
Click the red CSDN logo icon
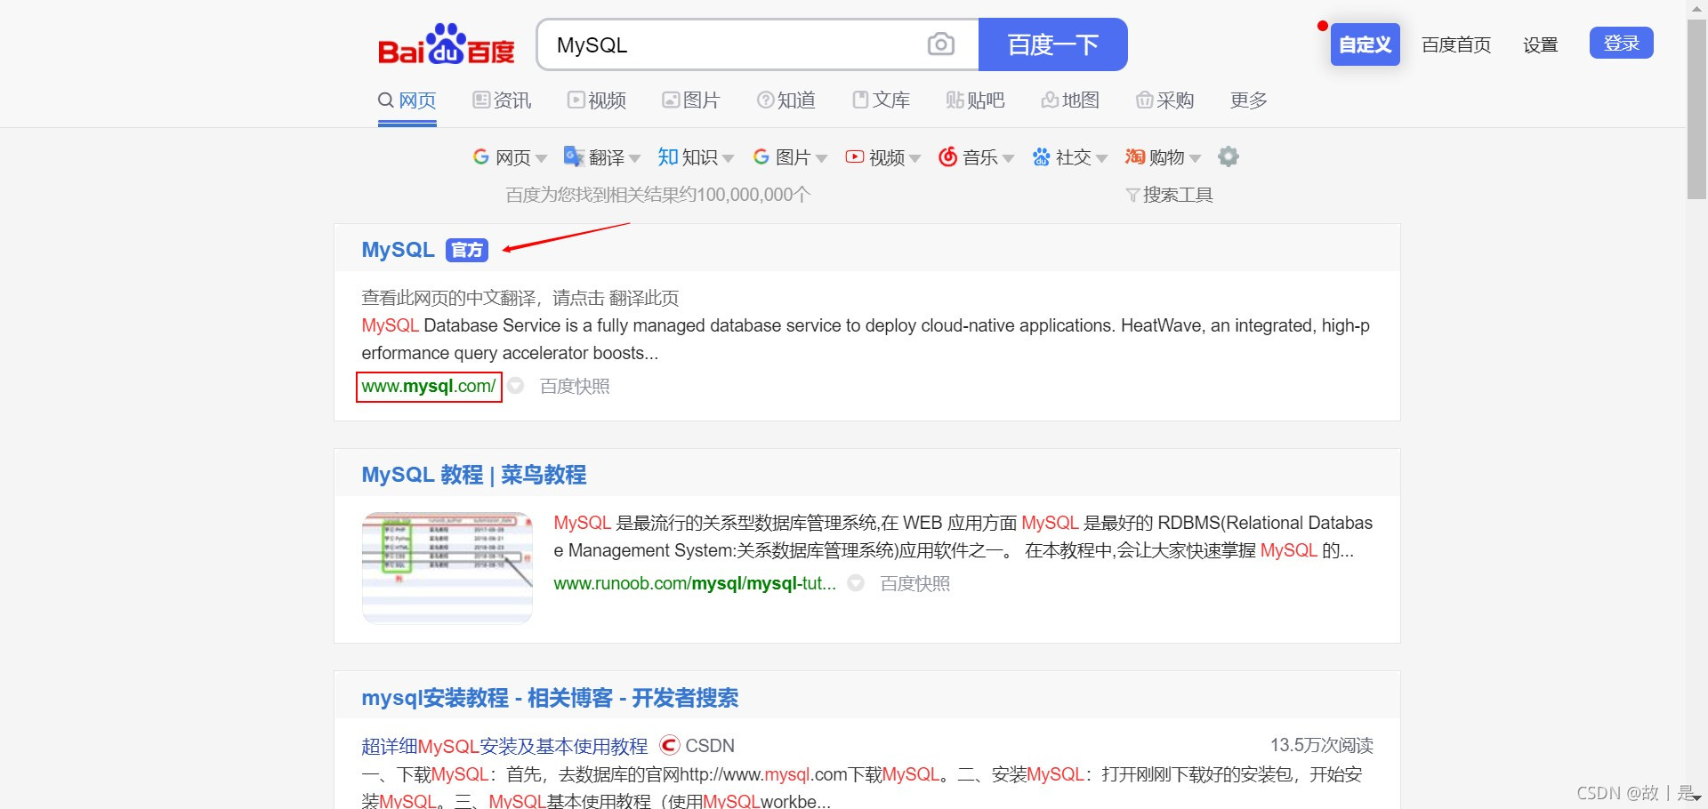[x=670, y=745]
